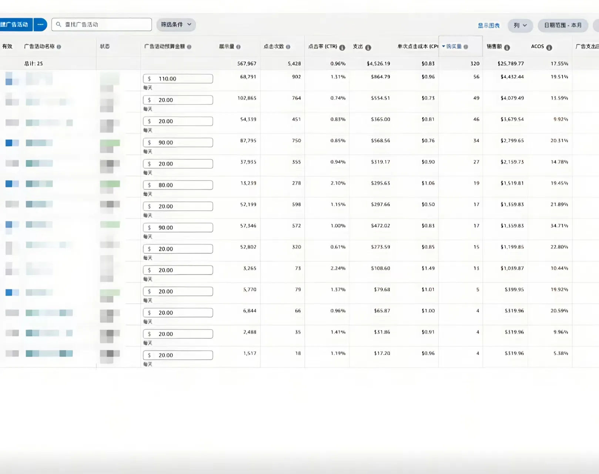Click the 点击率 (CTR) info icon
Viewport: 599px width, 474px height.
[342, 47]
